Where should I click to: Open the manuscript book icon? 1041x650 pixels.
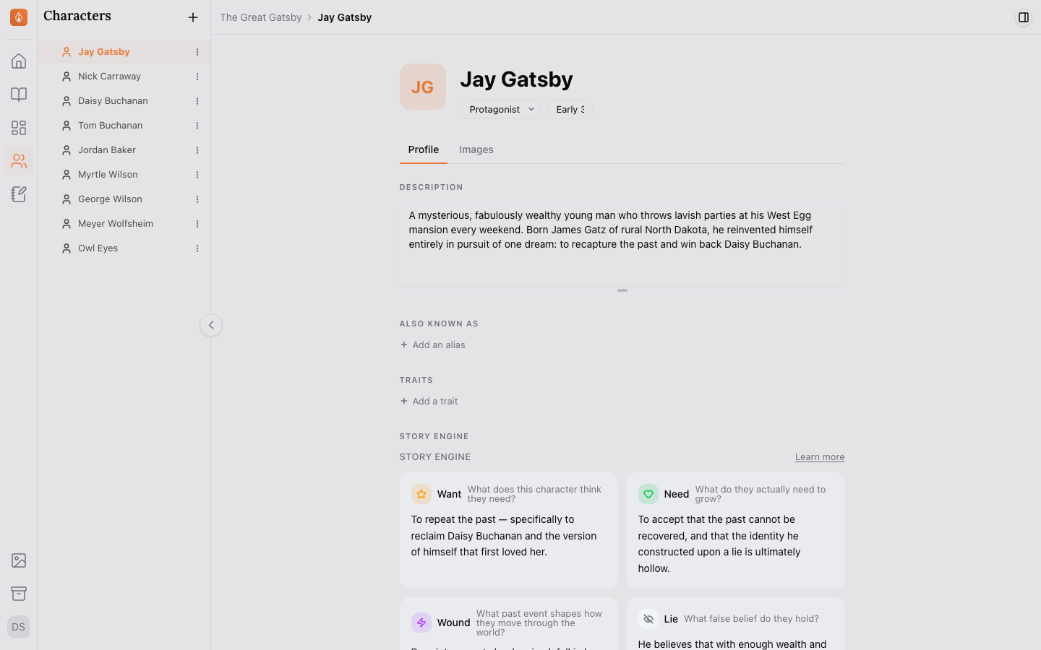point(19,95)
